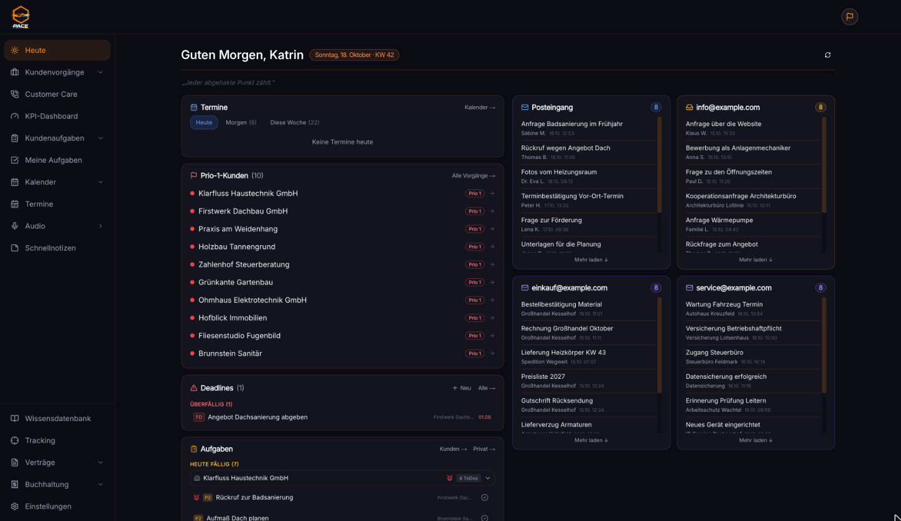
Task: Collapse the Klarfluss Haustechnik 4 ToDos group
Action: point(488,478)
